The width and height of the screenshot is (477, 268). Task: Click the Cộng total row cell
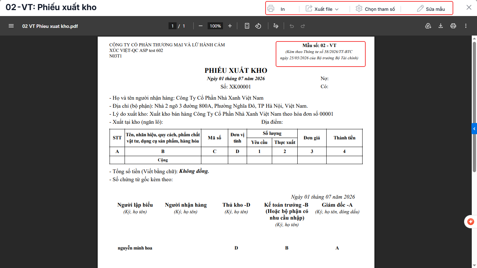[x=163, y=160]
